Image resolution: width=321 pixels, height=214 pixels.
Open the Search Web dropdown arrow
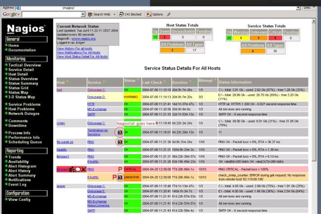pyautogui.click(x=114, y=14)
